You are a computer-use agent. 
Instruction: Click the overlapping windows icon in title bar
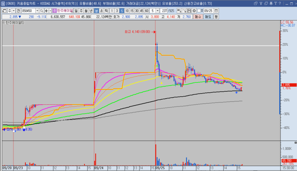[x=256, y=3]
